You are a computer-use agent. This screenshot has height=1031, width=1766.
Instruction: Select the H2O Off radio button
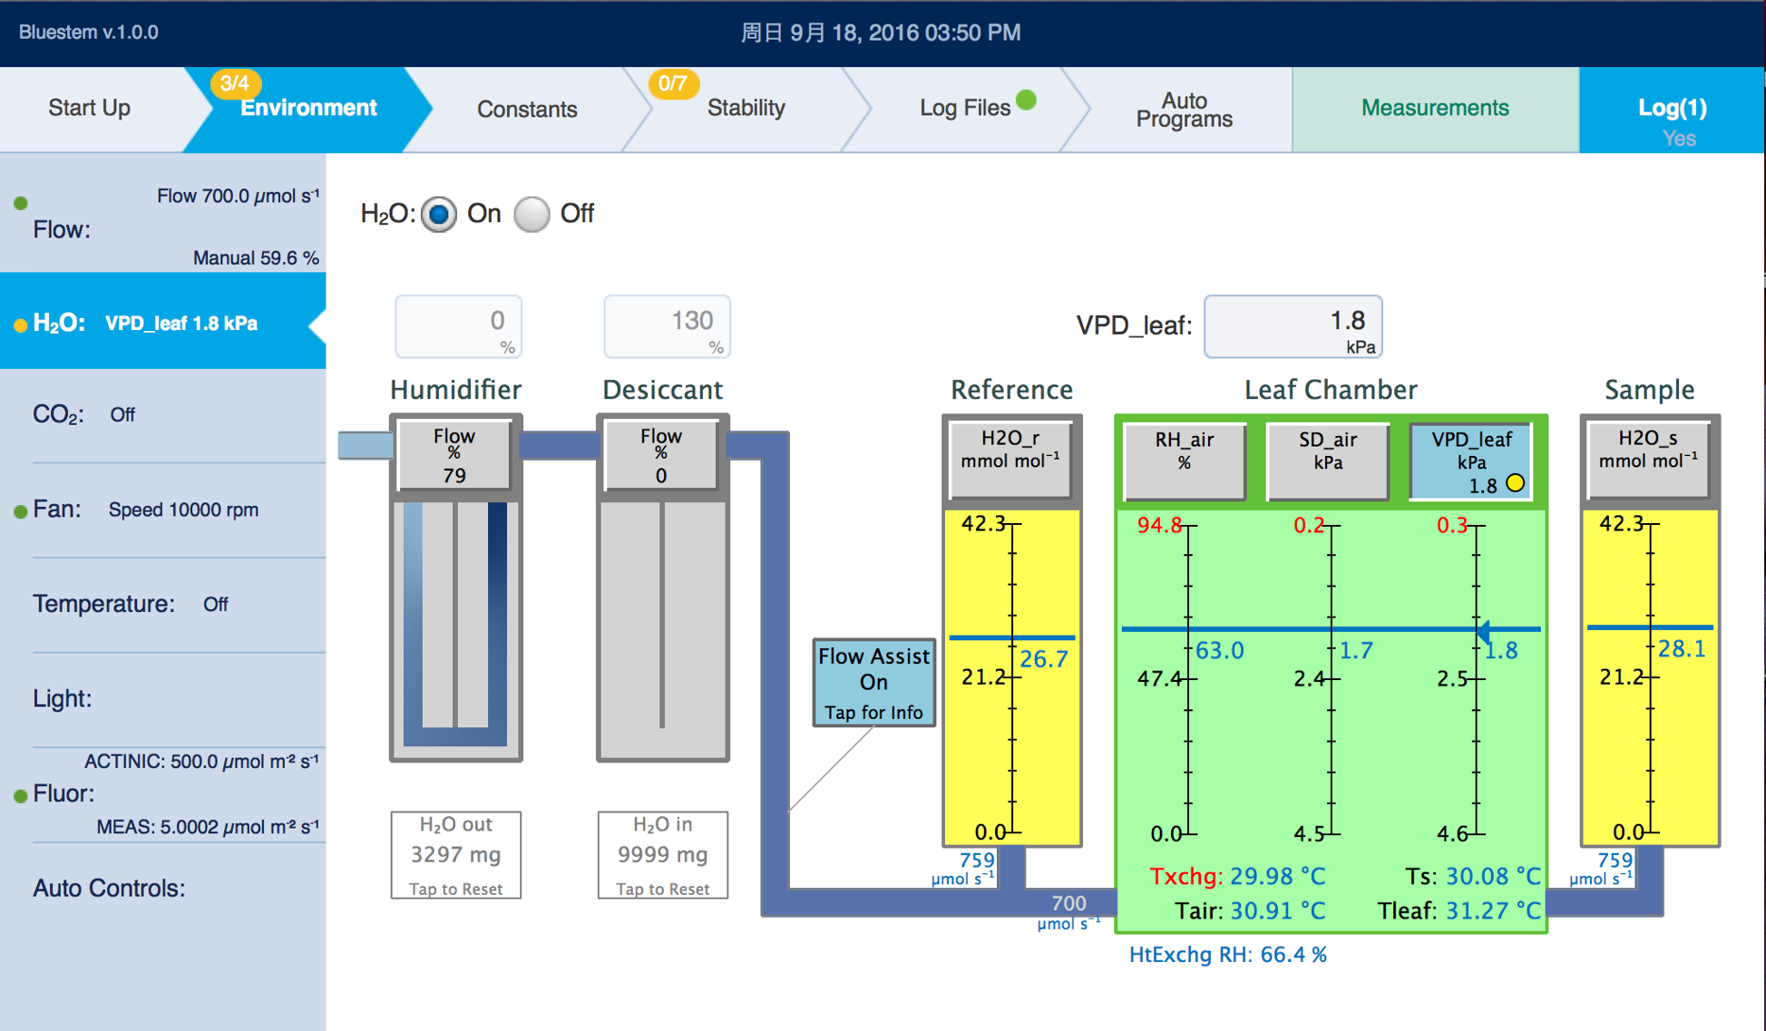[x=532, y=215]
